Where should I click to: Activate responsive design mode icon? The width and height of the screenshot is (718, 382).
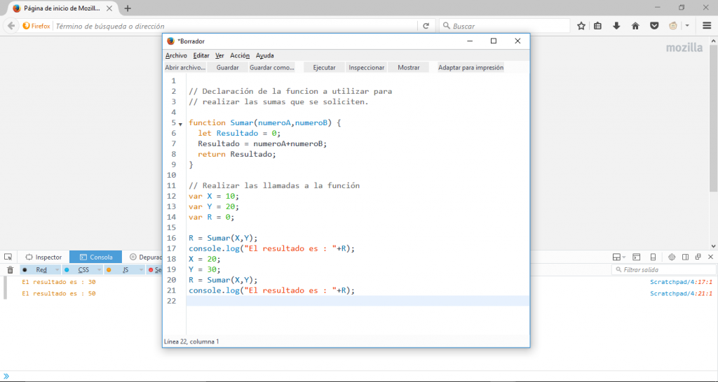(653, 257)
